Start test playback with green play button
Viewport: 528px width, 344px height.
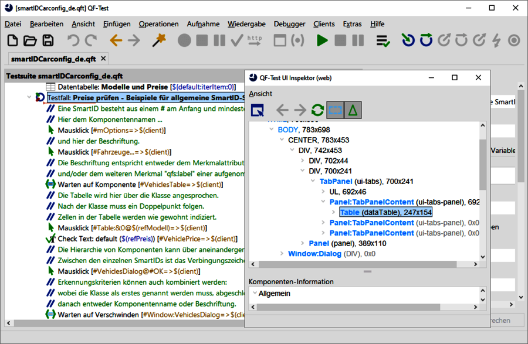322,40
